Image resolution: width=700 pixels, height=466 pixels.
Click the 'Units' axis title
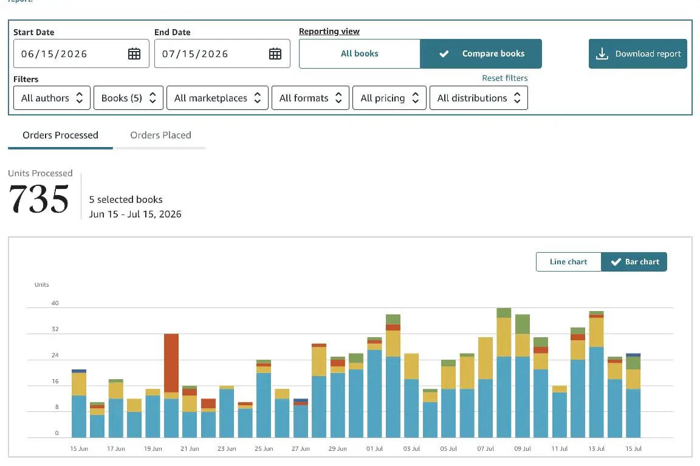[41, 285]
